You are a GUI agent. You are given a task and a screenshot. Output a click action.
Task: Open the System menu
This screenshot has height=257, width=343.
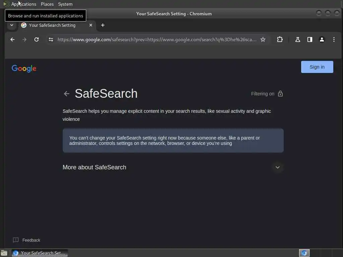(65, 4)
